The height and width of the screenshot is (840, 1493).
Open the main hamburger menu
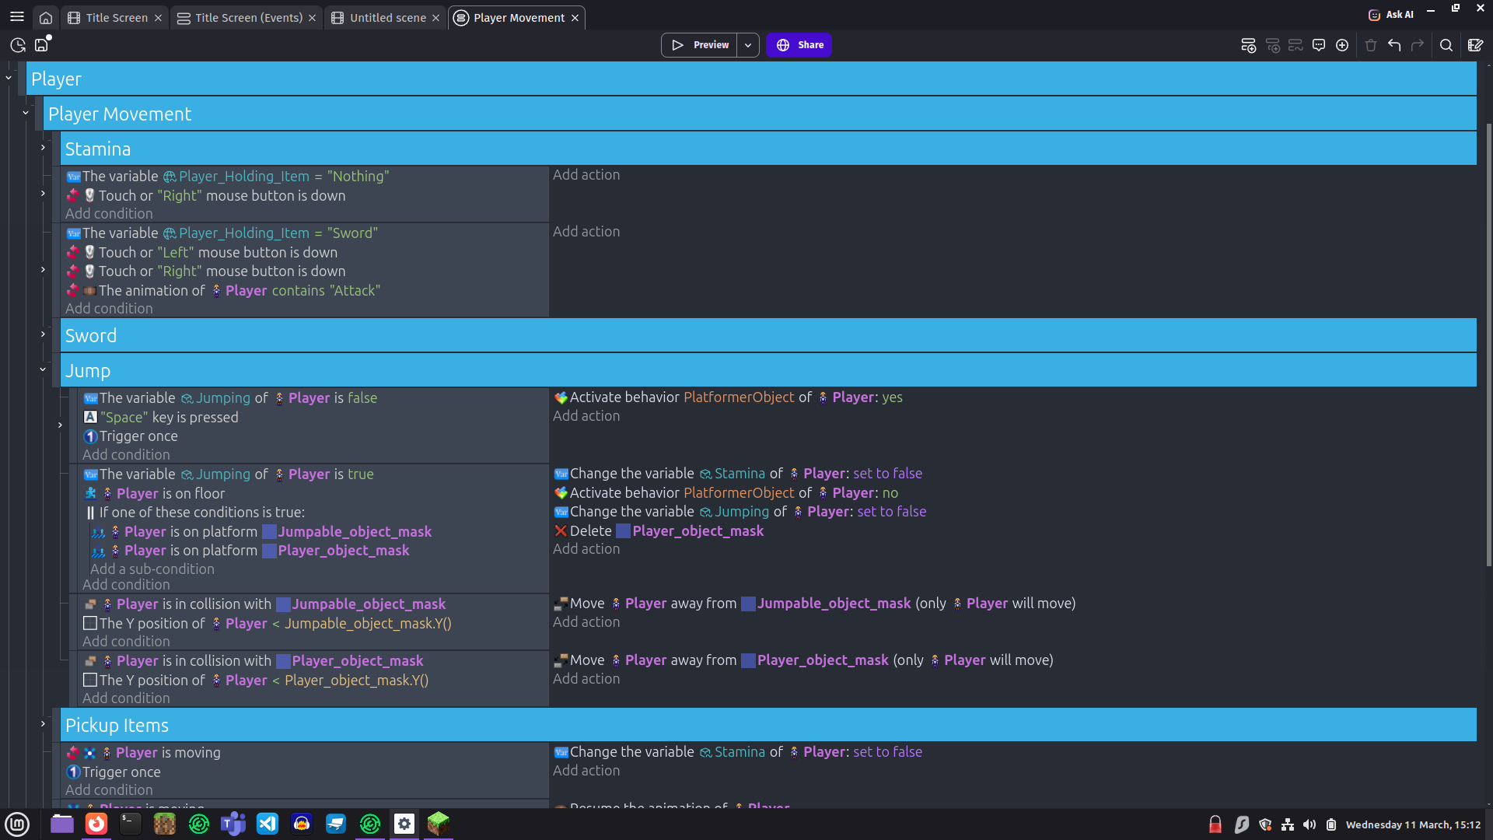click(x=17, y=16)
